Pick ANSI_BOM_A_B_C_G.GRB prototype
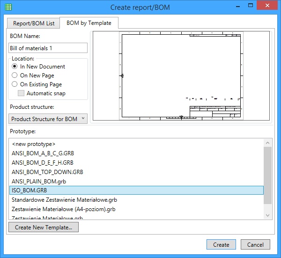Image resolution: width=281 pixels, height=258 pixels. (43, 153)
